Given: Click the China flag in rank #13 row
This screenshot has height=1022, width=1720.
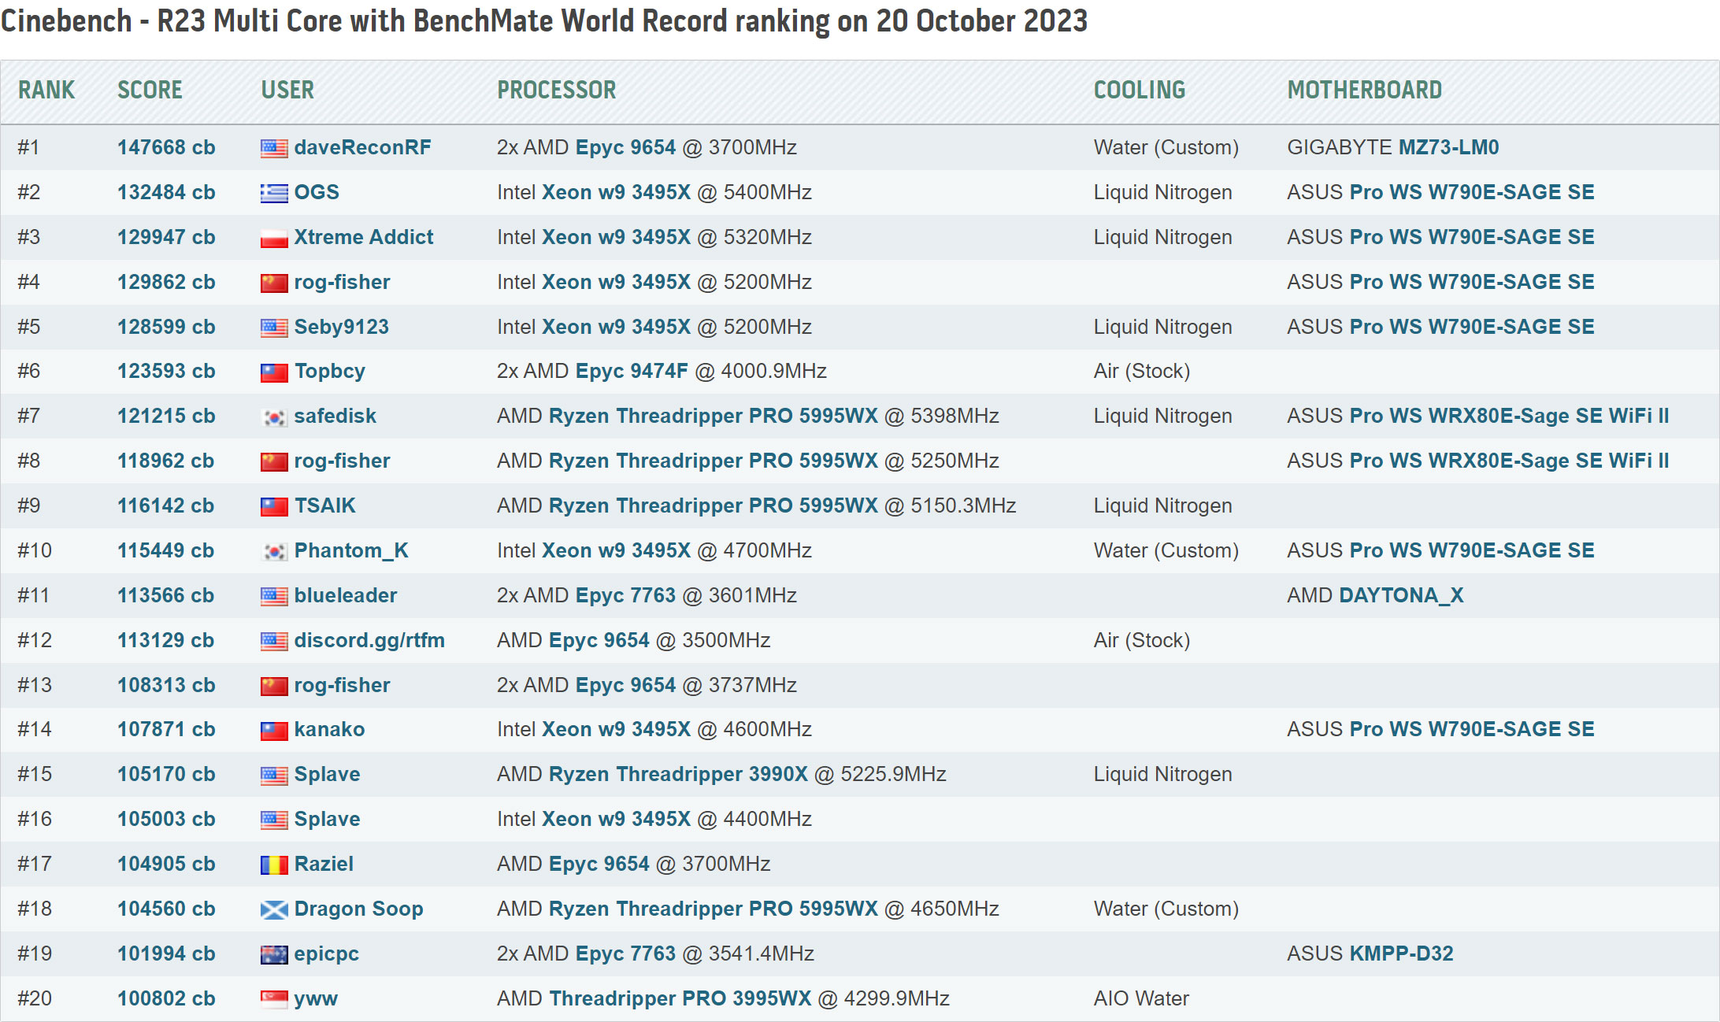Looking at the screenshot, I should [274, 686].
